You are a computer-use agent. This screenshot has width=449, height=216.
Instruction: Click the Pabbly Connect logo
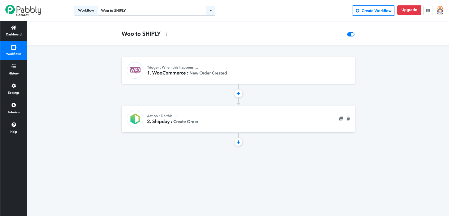click(23, 11)
